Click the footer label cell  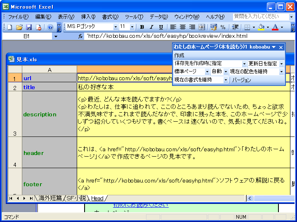pos(49,182)
